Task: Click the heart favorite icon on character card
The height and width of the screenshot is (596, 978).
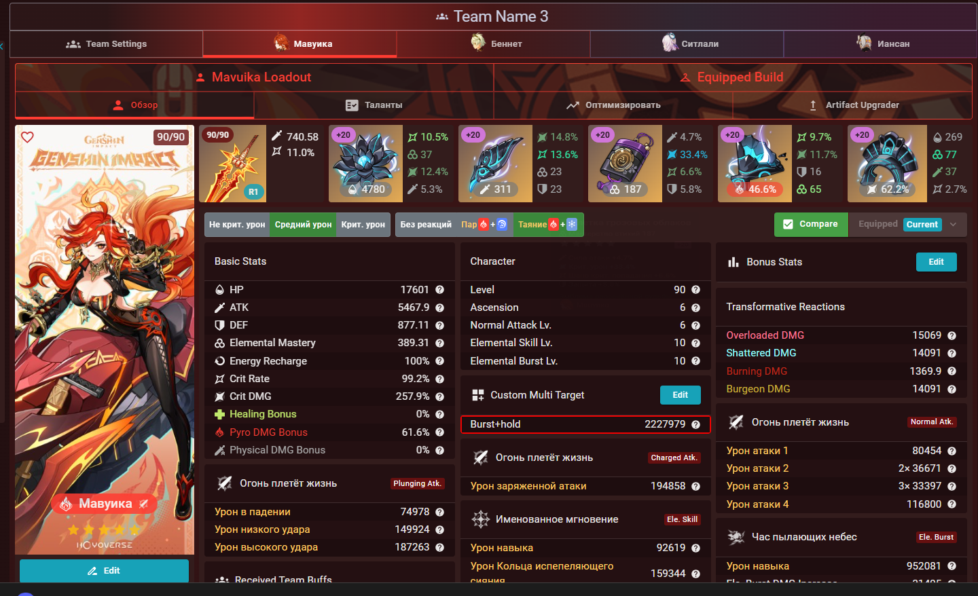Action: 27,137
